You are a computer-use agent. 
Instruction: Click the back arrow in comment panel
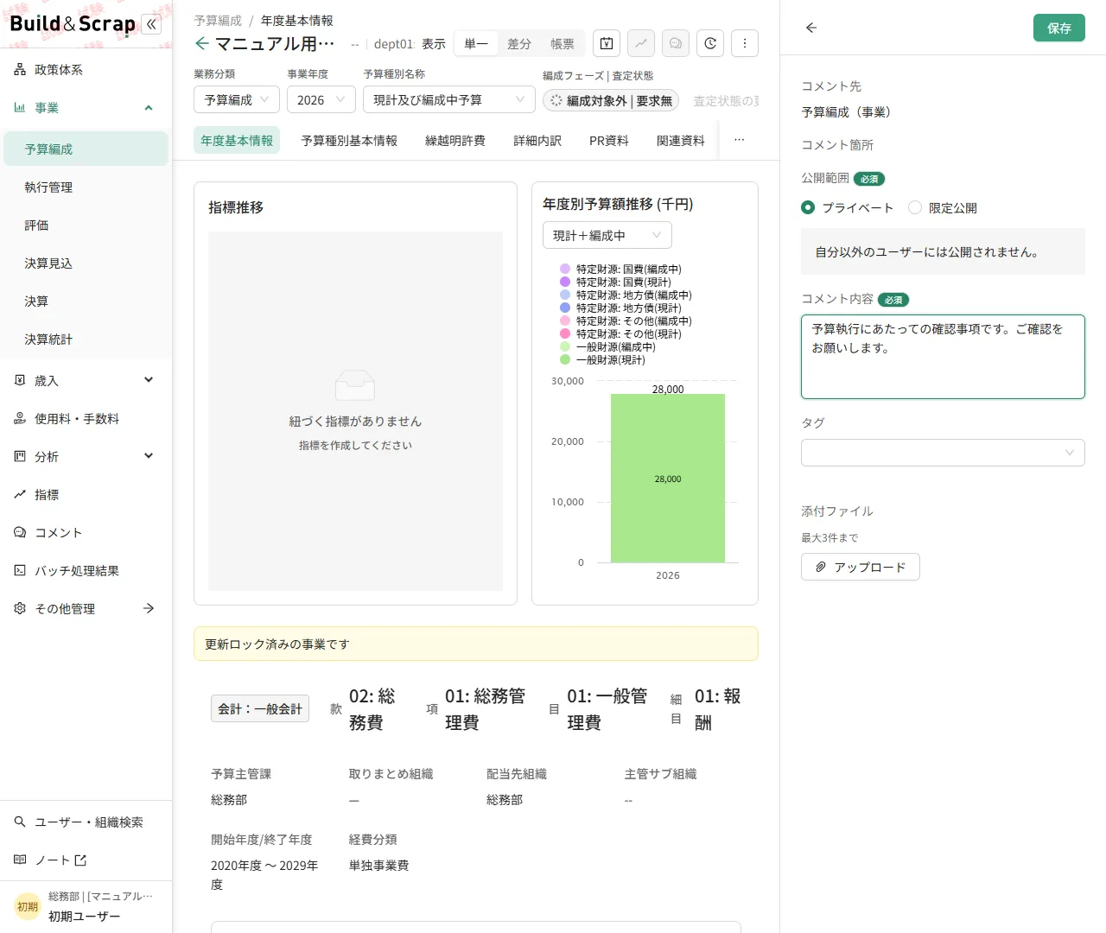coord(811,28)
